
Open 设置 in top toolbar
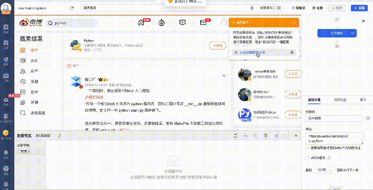pyautogui.click(x=318, y=8)
